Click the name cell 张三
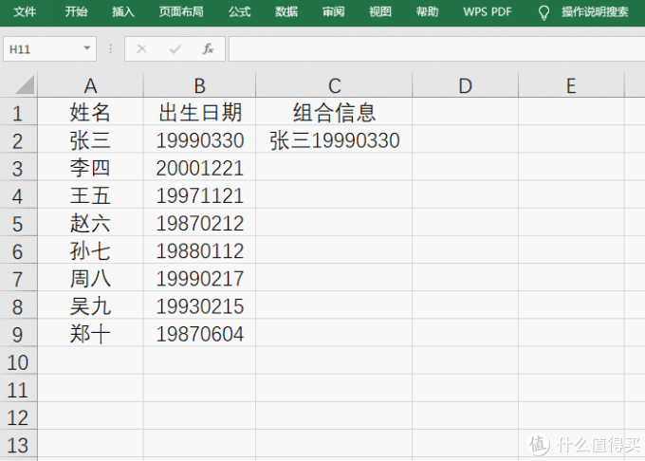Viewport: 645px width, 461px height. [90, 139]
